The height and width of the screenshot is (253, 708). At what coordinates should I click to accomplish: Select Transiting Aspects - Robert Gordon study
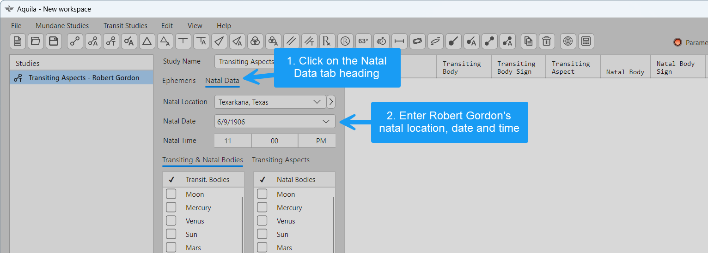point(81,77)
